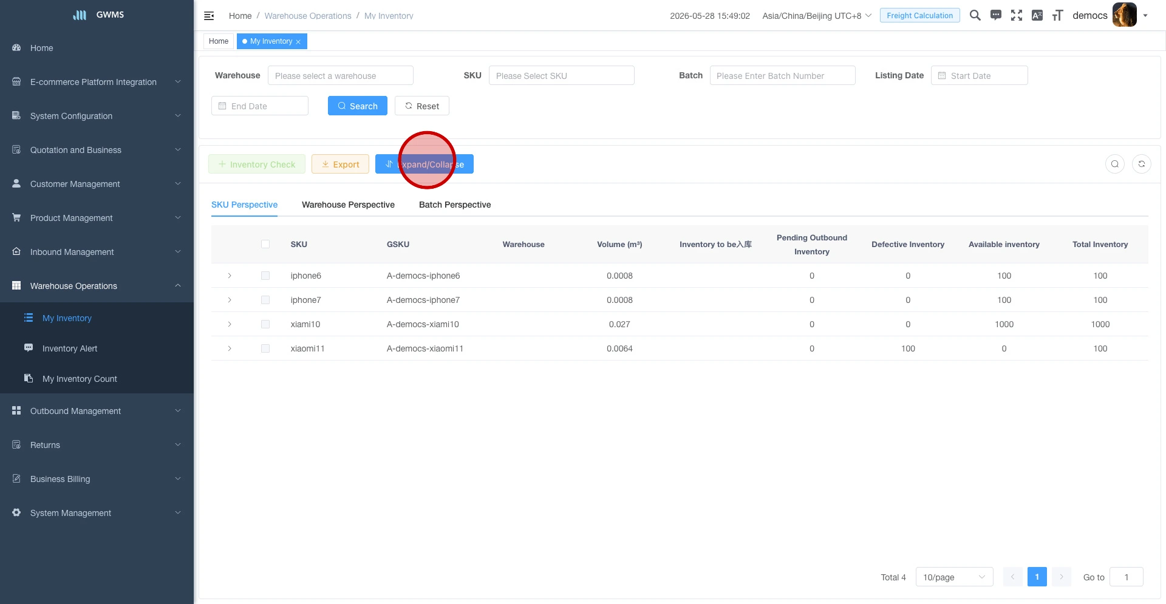Click the A-democs-xiaomi11 GSKU cell
Viewport: 1166px width, 604px height.
425,348
